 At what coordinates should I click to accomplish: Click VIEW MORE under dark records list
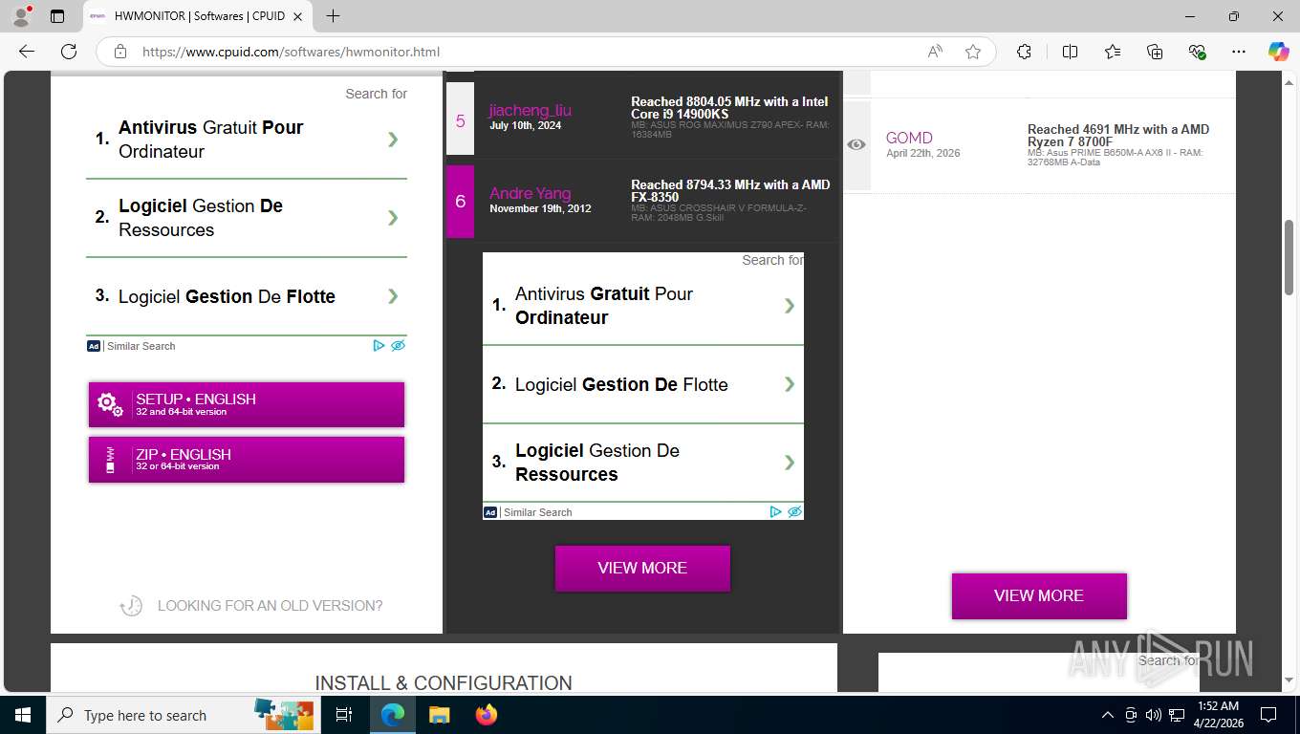tap(642, 568)
